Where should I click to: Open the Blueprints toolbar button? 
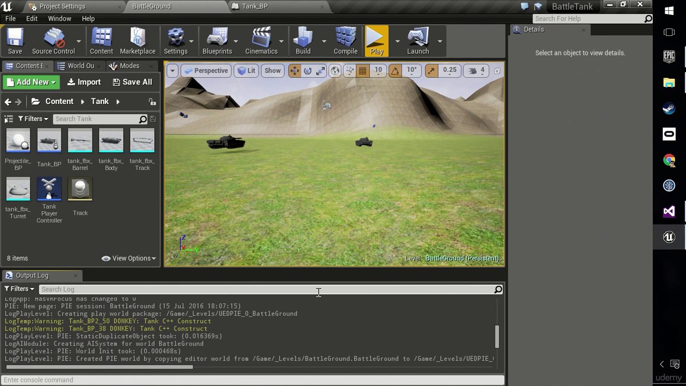click(217, 41)
